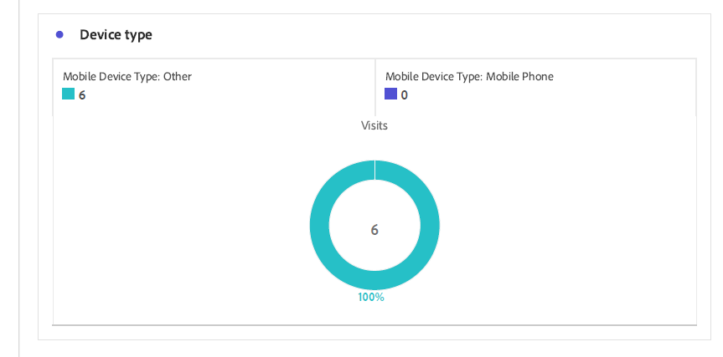Click the teal Other legend swatch
This screenshot has width=723, height=357.
(68, 94)
